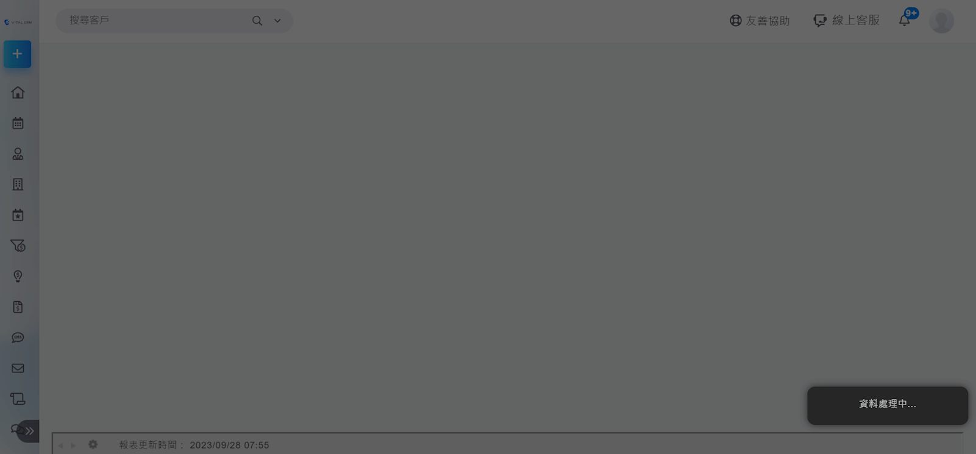Open the SMS chat bubble icon
The width and height of the screenshot is (976, 454).
(x=18, y=338)
